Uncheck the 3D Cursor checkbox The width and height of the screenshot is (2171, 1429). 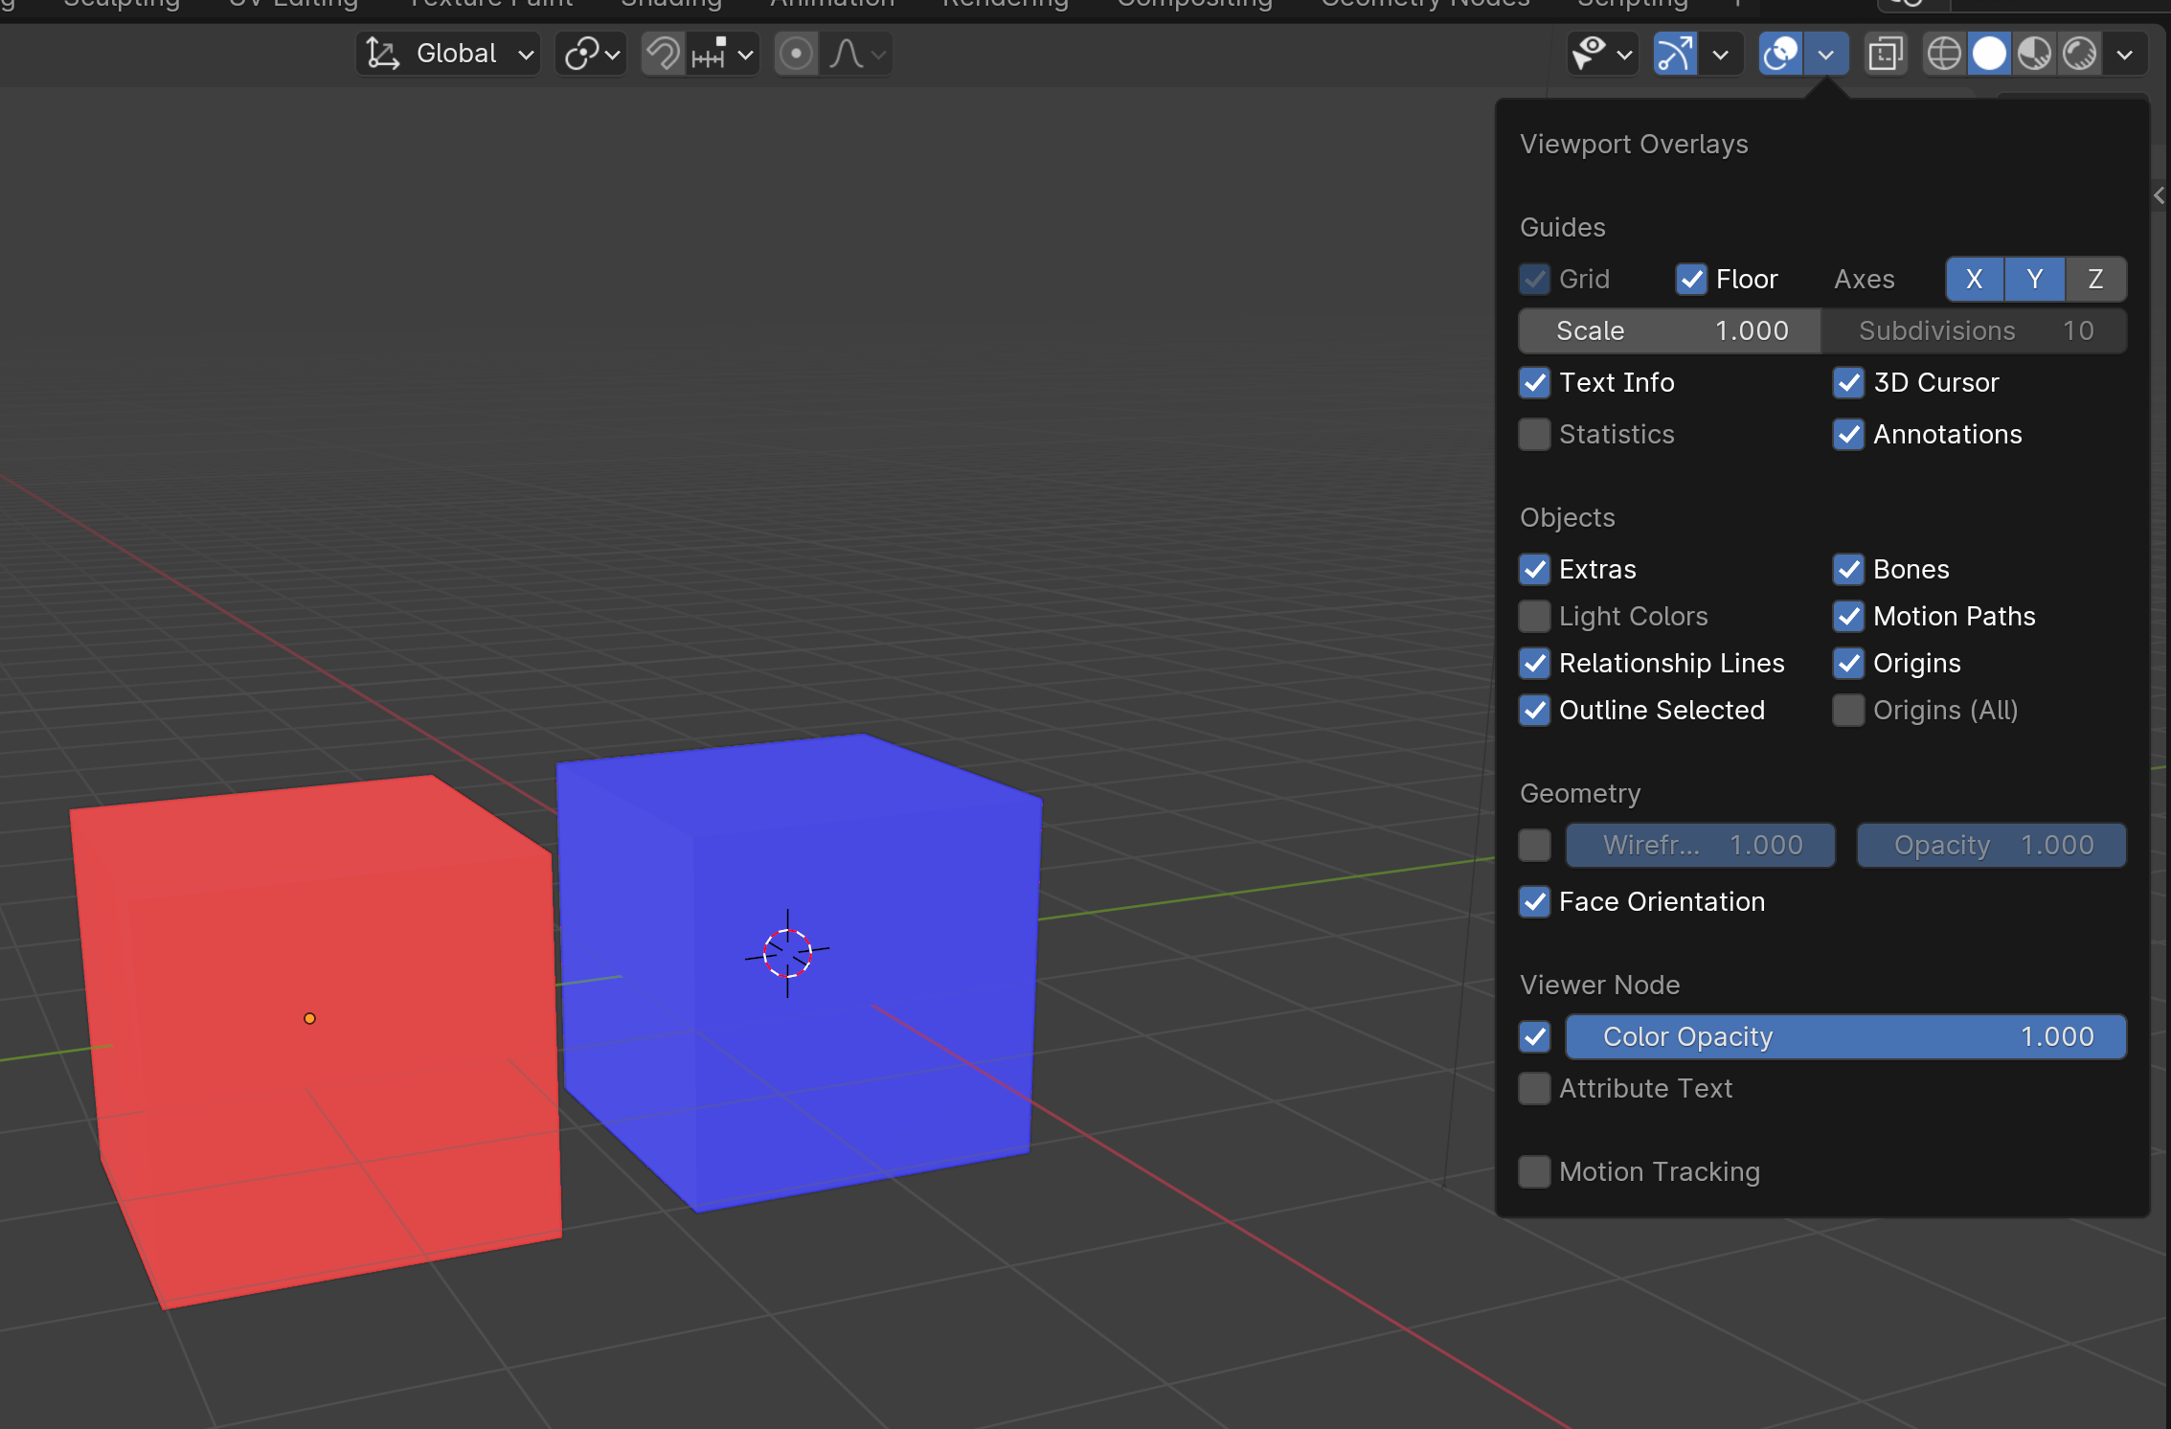(1848, 383)
